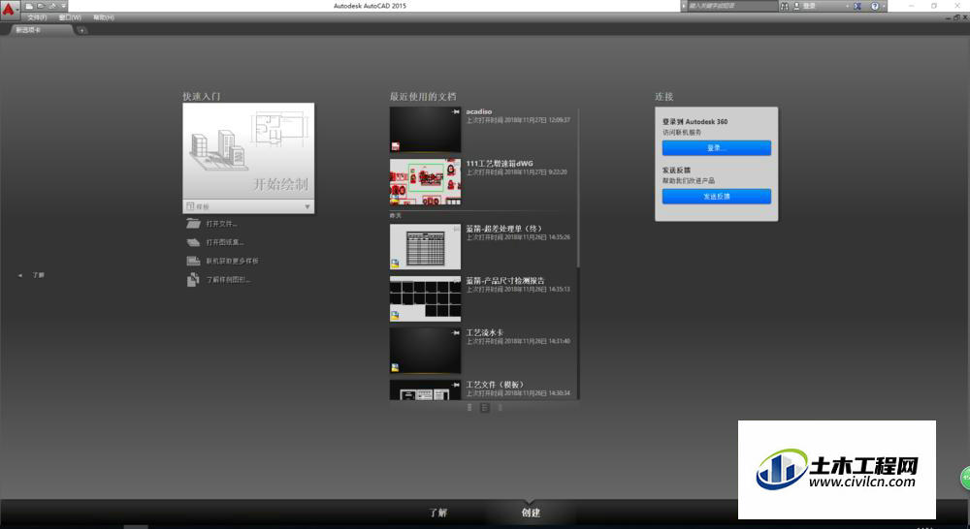Click the 超差处理单（终） file name
The width and height of the screenshot is (970, 529).
pyautogui.click(x=504, y=229)
